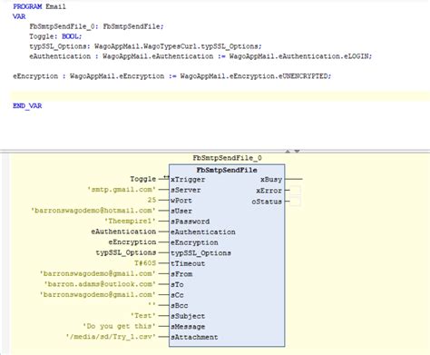Viewport: 430px width, 355px height.
Task: Place cursor on the VAR keyword
Action: (x=19, y=16)
